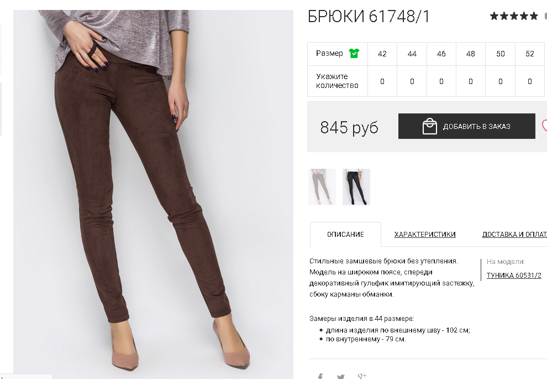Image resolution: width=547 pixels, height=379 pixels.
Task: Click the shopping bag icon on order button
Action: (429, 126)
